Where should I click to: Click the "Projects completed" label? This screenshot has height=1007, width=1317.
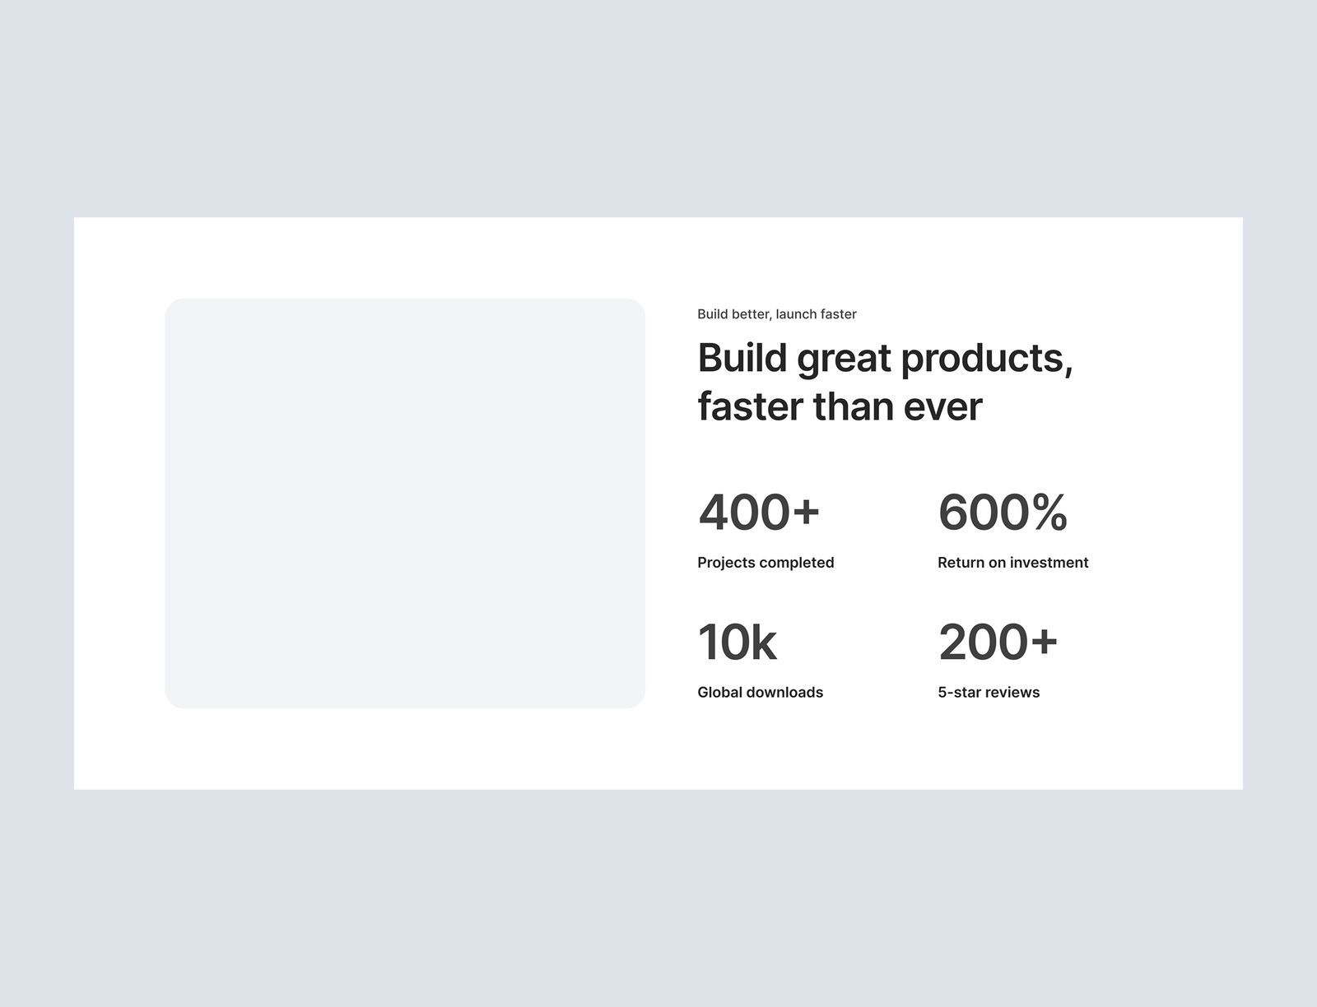tap(766, 563)
